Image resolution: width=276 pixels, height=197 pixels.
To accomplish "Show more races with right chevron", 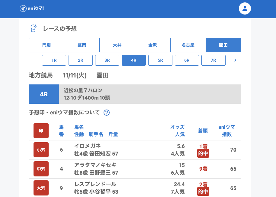I will (235, 60).
